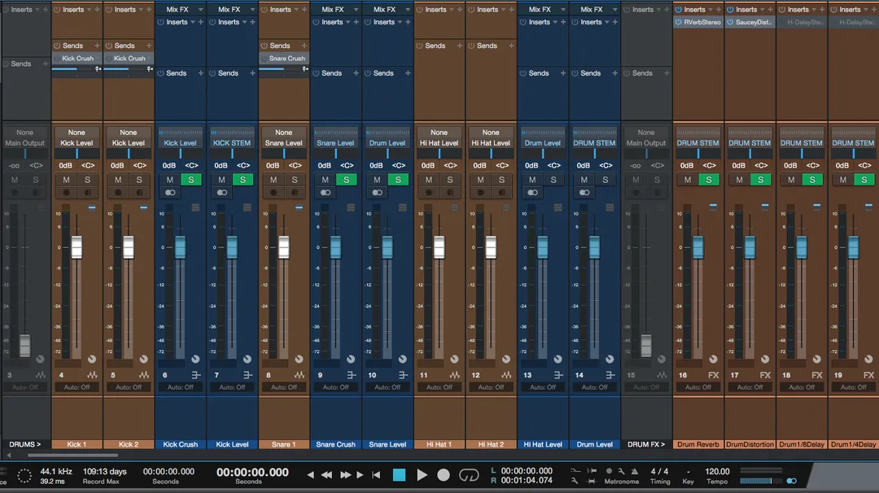The width and height of the screenshot is (879, 493).
Task: Click the audio waveform icon on channel 8
Action: 300,375
